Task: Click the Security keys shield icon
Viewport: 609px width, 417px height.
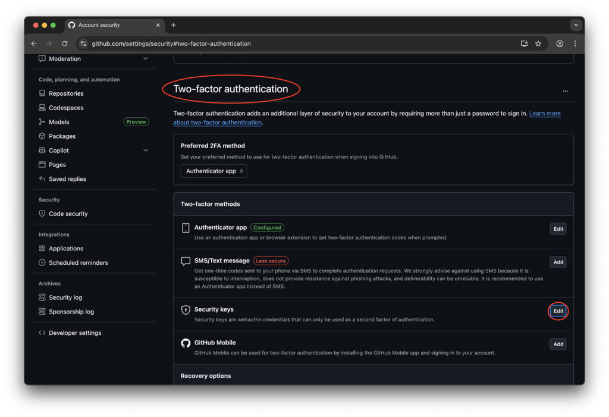Action: (186, 310)
